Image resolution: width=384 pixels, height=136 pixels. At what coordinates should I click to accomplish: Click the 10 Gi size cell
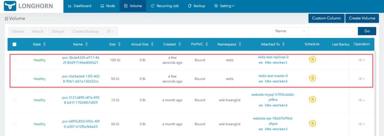tap(115, 100)
